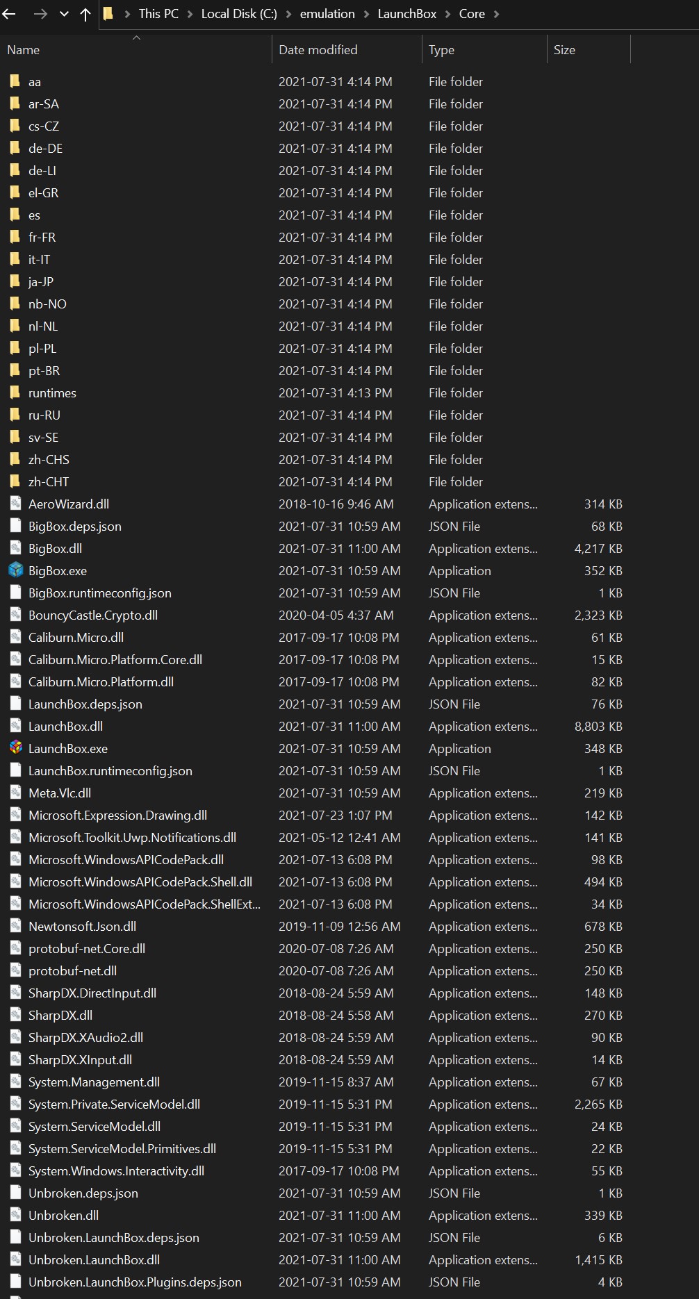Image resolution: width=699 pixels, height=1299 pixels.
Task: Select the de-DE folder name
Action: 45,149
